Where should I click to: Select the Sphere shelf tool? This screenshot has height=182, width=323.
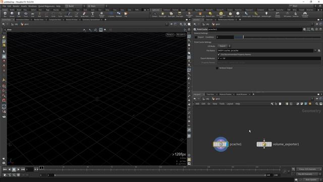(12, 14)
